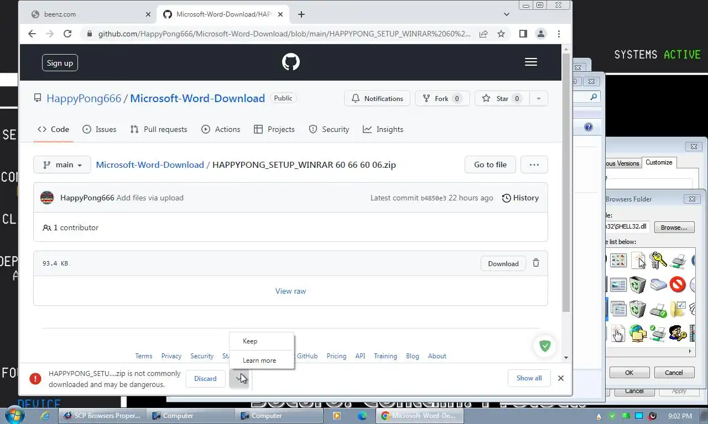Choose Keep in download menu
The image size is (708, 424).
[x=262, y=341]
